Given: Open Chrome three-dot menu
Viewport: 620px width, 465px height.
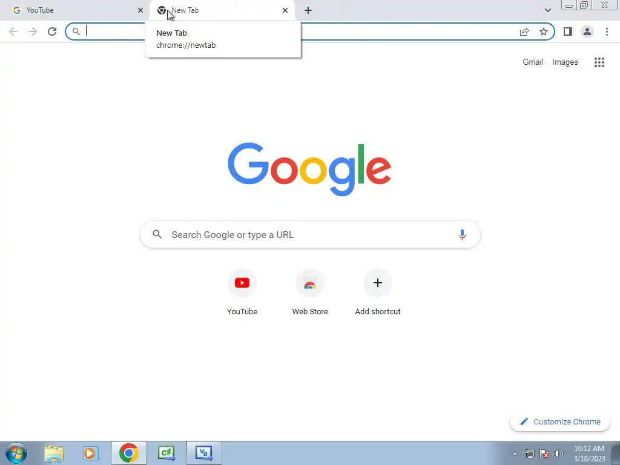Looking at the screenshot, I should pyautogui.click(x=607, y=31).
